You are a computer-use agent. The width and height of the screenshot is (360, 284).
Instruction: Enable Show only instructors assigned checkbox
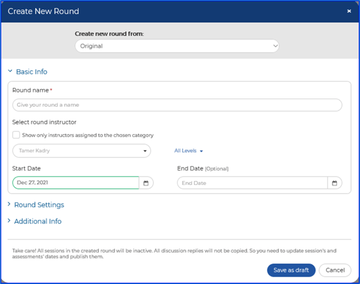click(16, 135)
